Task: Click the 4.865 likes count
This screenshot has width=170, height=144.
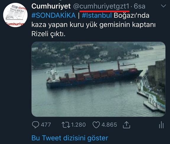Action: pos(109,125)
